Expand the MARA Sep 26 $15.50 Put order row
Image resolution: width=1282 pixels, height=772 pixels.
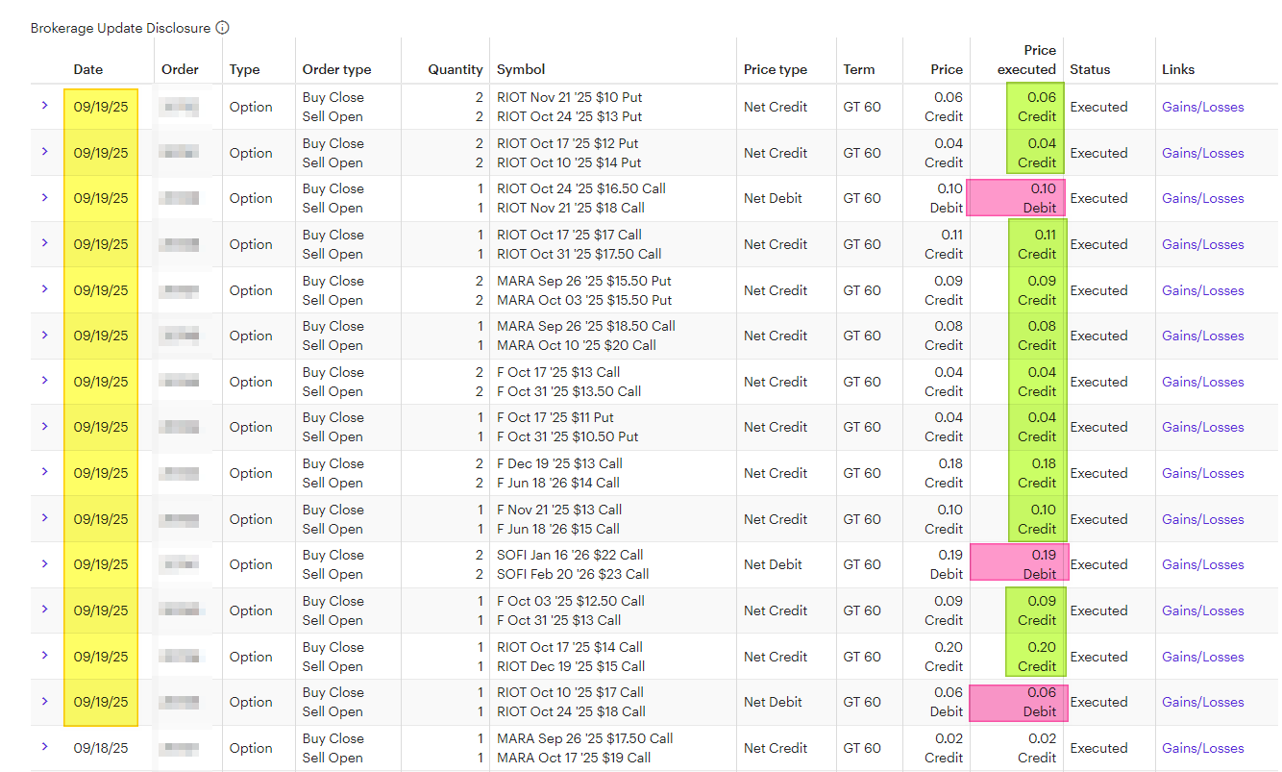pos(45,289)
